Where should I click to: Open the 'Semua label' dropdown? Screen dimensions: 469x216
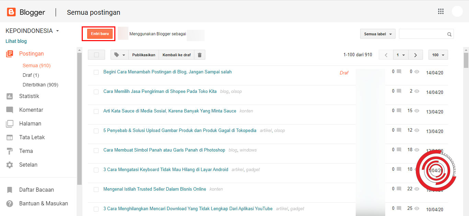[x=377, y=34]
